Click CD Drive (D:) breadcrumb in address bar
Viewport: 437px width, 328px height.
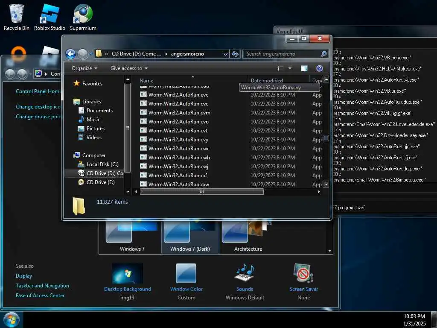(136, 54)
